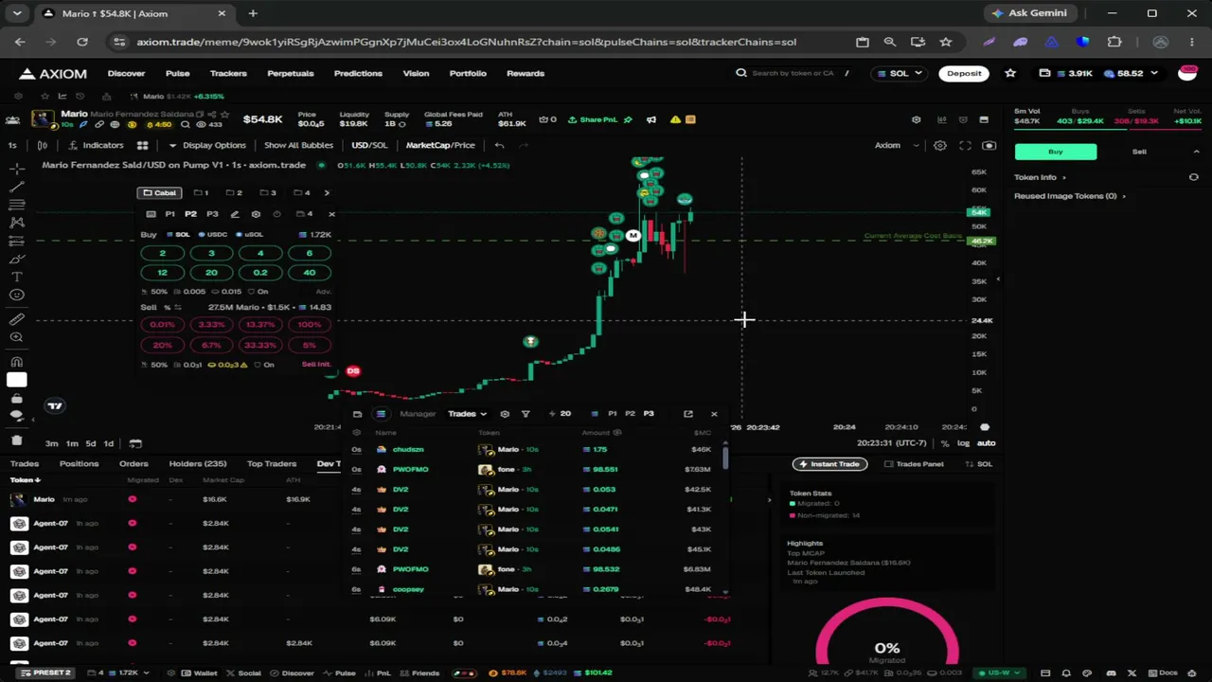Open chart settings gear icon
This screenshot has height=682, width=1212.
[x=940, y=145]
